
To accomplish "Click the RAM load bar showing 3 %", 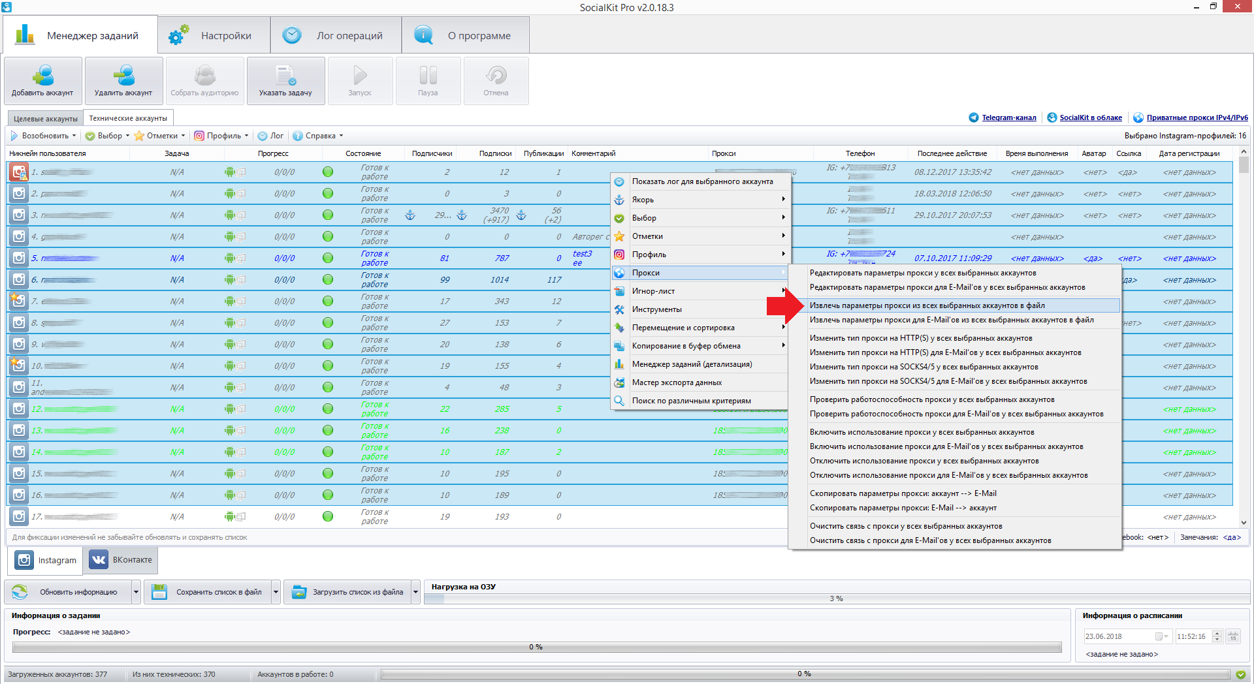I will pos(837,598).
